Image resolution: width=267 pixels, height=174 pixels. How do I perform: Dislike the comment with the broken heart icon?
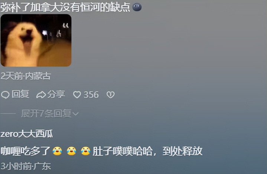[111, 95]
